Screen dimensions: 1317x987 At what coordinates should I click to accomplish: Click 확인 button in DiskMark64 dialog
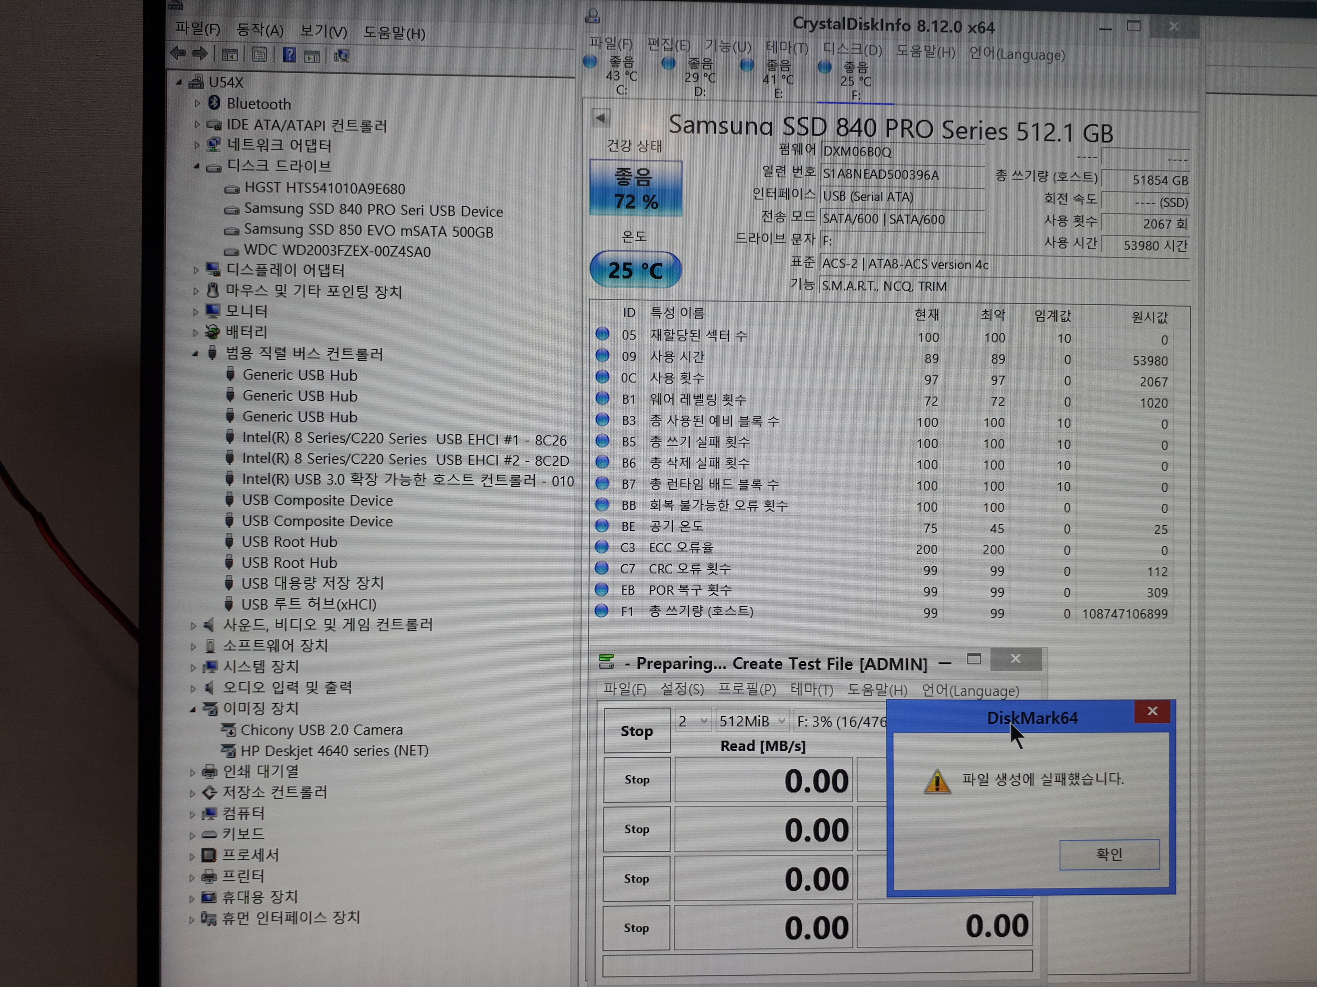(x=1109, y=854)
